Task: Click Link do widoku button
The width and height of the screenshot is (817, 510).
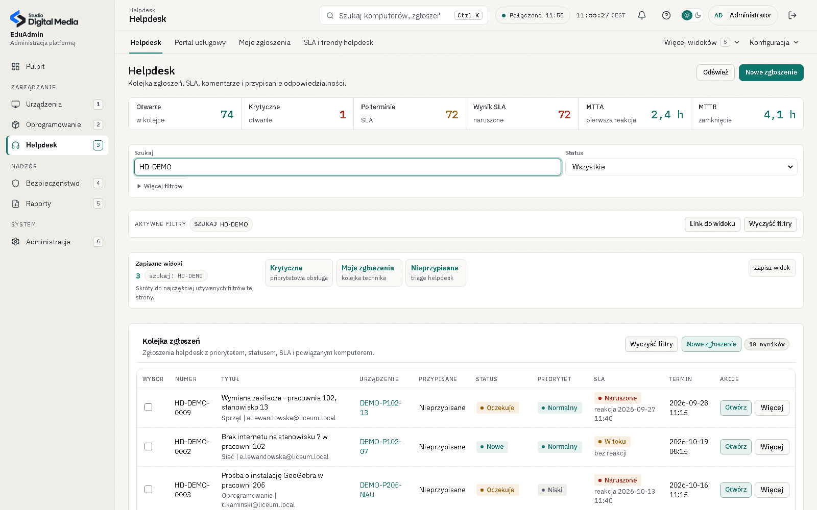Action: pyautogui.click(x=712, y=224)
